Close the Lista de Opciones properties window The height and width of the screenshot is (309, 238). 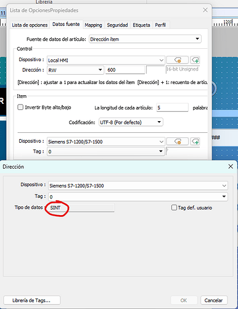[205, 10]
